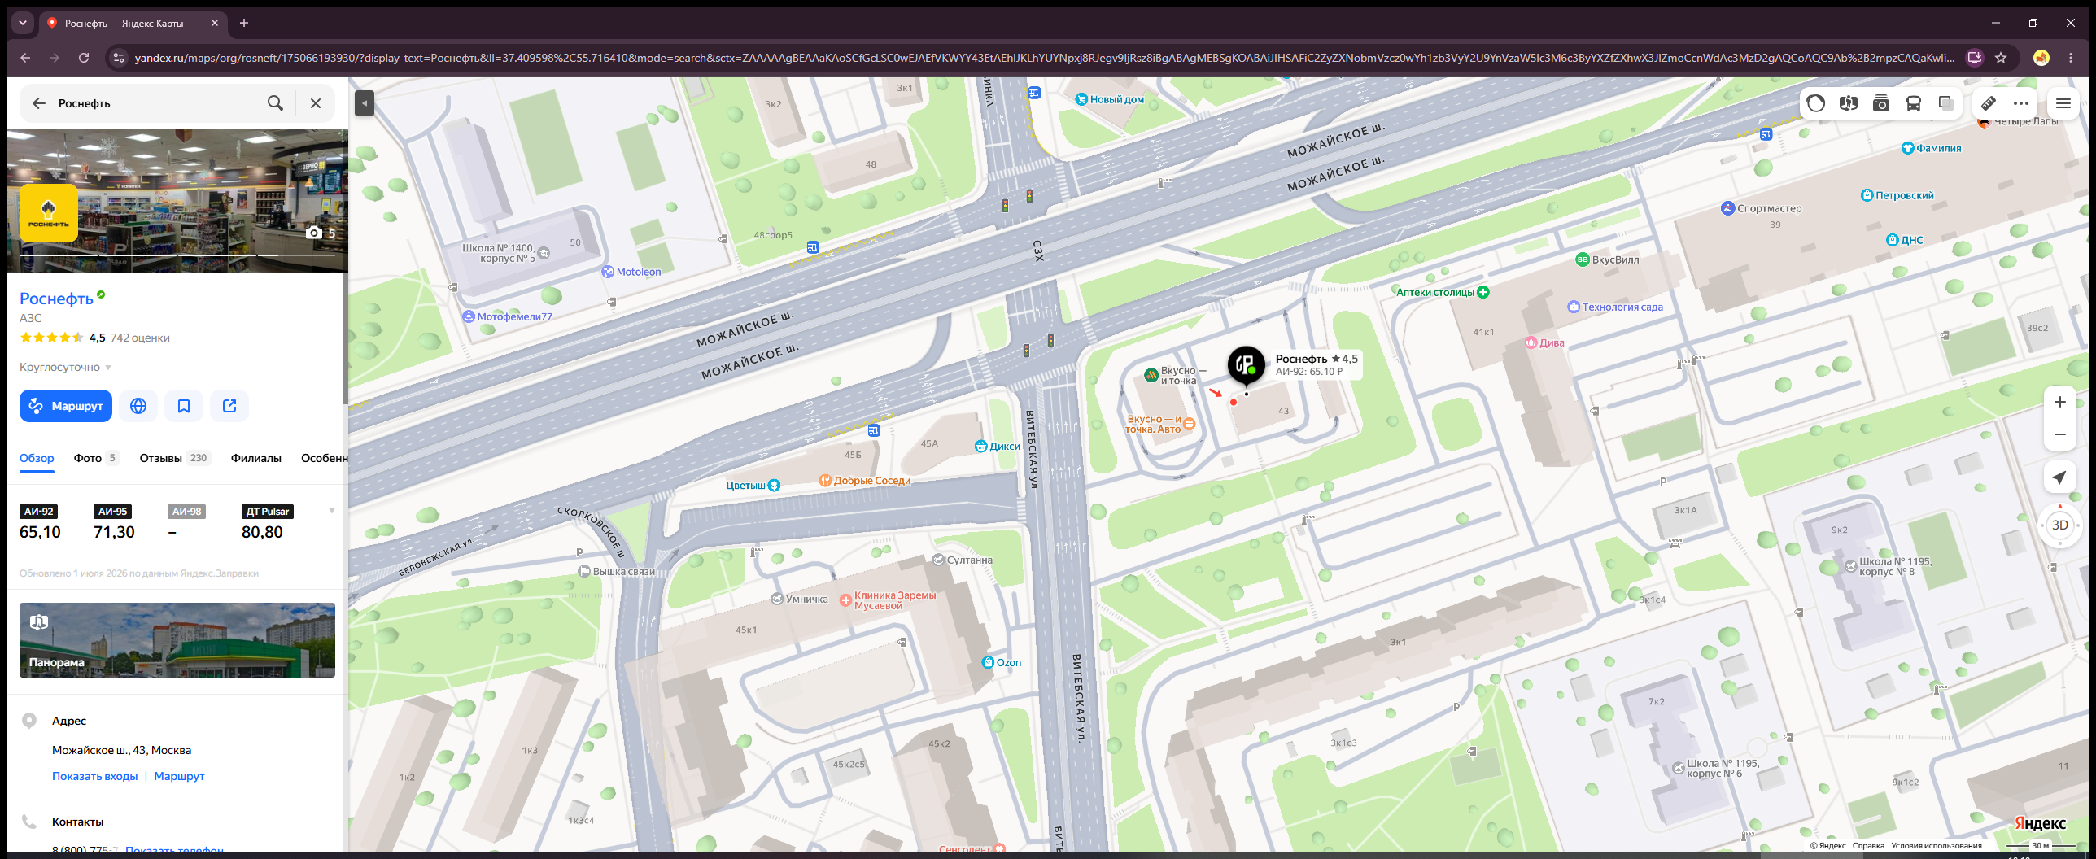Clear the Роснефть search query
Screen dimensions: 2096x859
[x=316, y=103]
